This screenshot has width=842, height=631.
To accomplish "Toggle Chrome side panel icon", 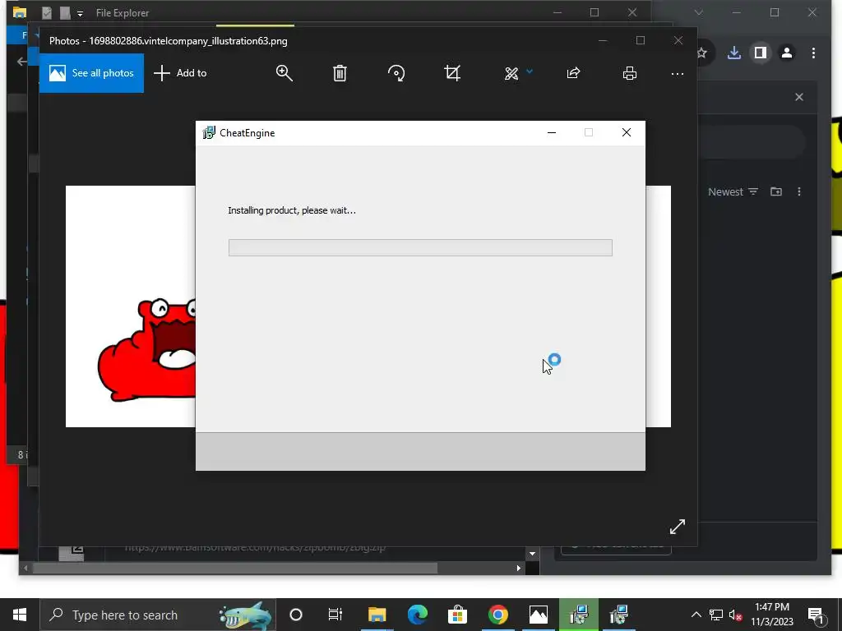I will (x=761, y=53).
